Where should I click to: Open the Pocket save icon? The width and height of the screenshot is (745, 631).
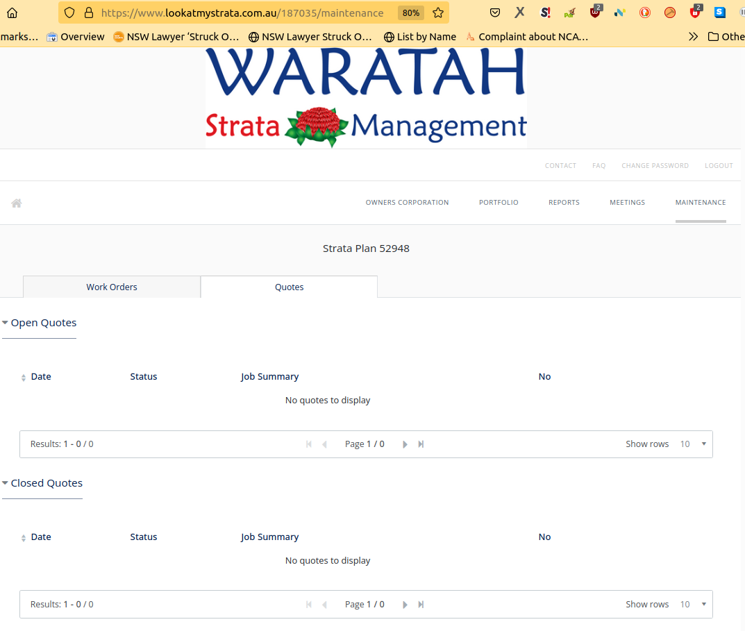495,12
